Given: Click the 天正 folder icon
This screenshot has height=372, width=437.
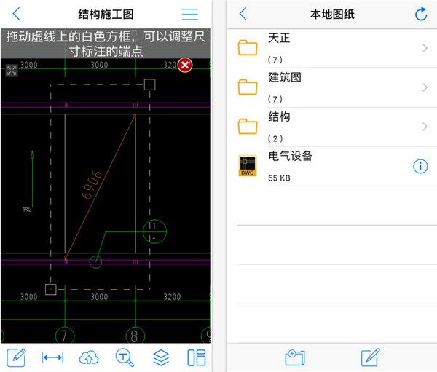Looking at the screenshot, I should [248, 47].
